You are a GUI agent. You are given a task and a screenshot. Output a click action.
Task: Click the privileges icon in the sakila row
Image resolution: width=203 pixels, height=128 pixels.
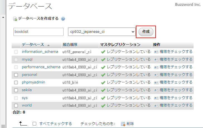coord(156,90)
